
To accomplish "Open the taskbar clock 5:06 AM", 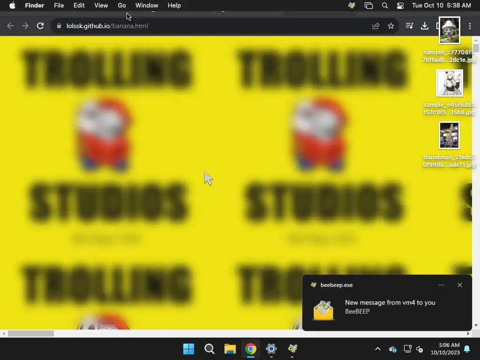I will pyautogui.click(x=445, y=349).
